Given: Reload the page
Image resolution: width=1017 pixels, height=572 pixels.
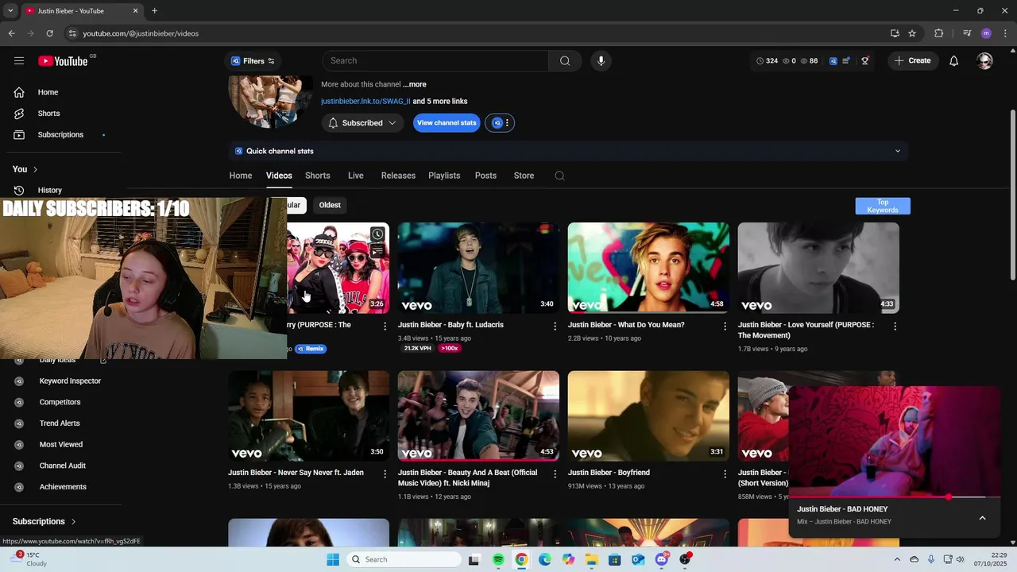Looking at the screenshot, I should coord(49,33).
